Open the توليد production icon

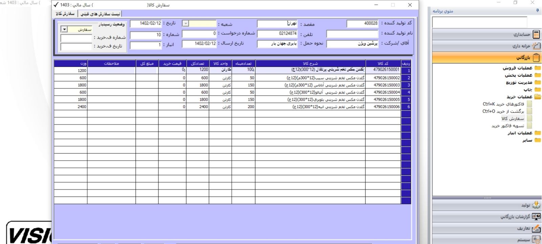click(x=536, y=205)
